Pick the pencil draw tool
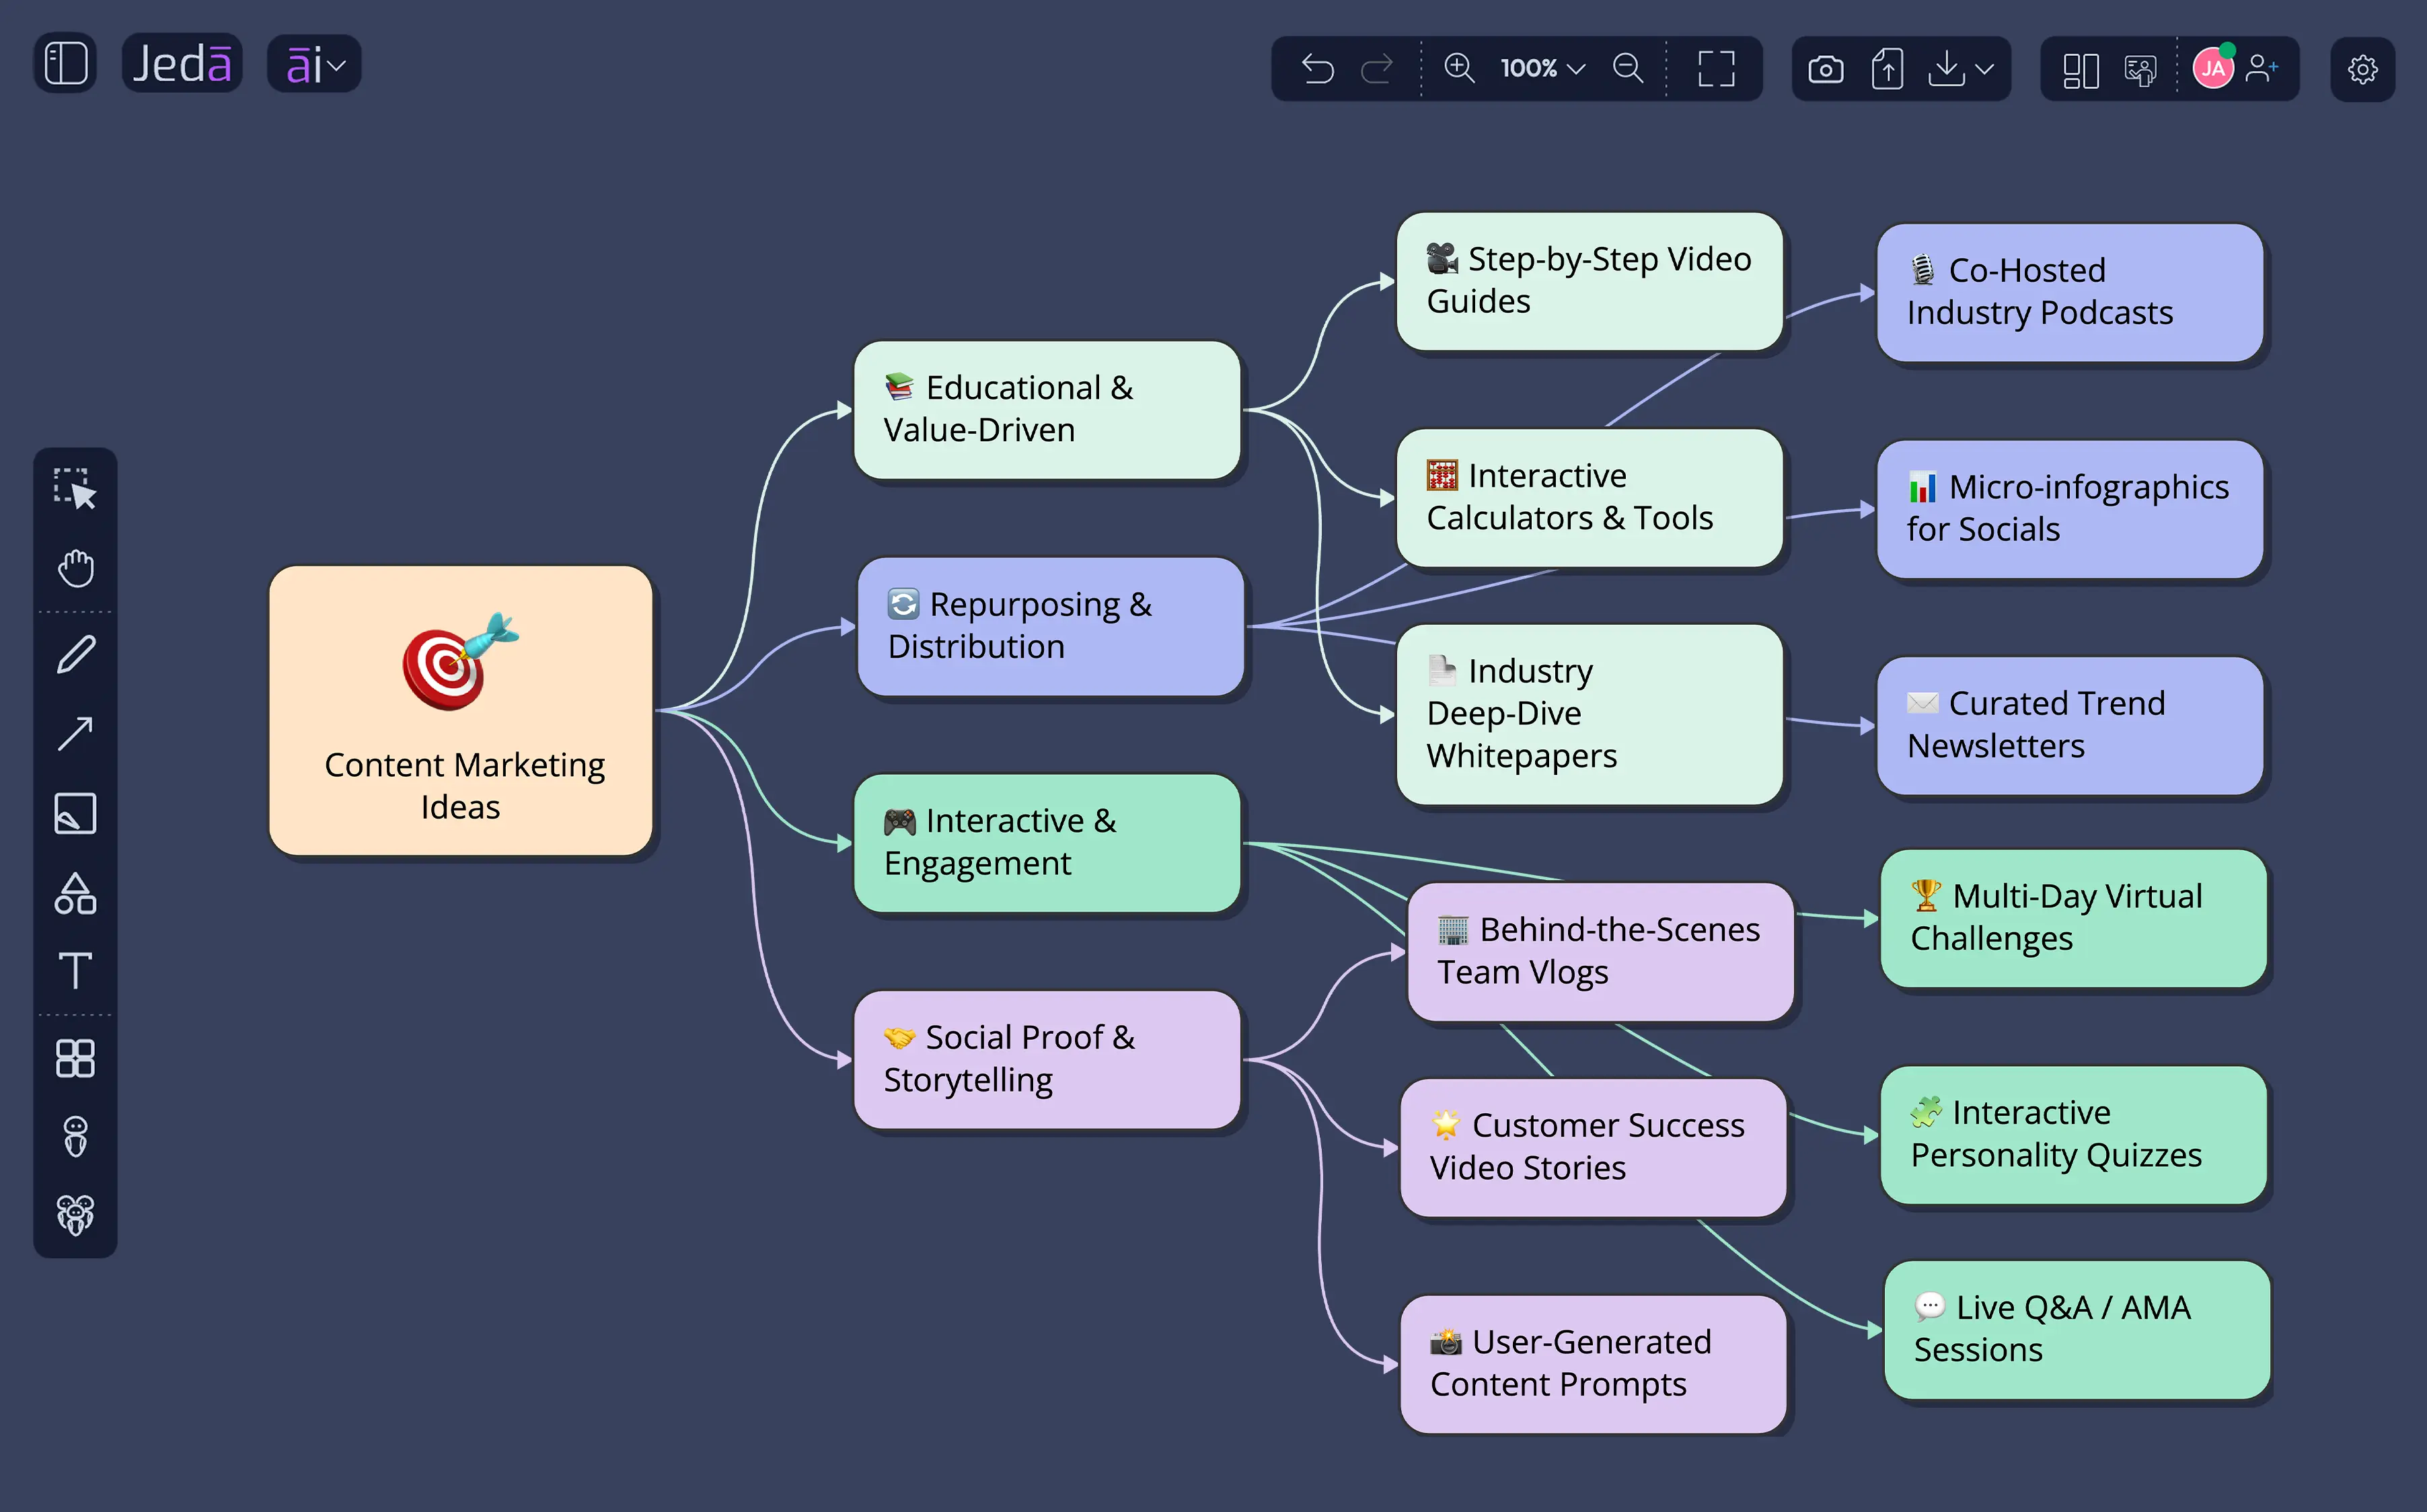The height and width of the screenshot is (1512, 2427). coord(75,654)
